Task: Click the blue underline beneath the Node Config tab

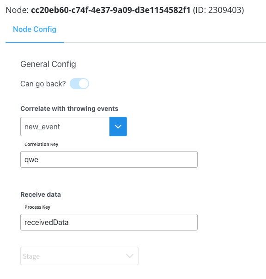Action: pyautogui.click(x=35, y=42)
